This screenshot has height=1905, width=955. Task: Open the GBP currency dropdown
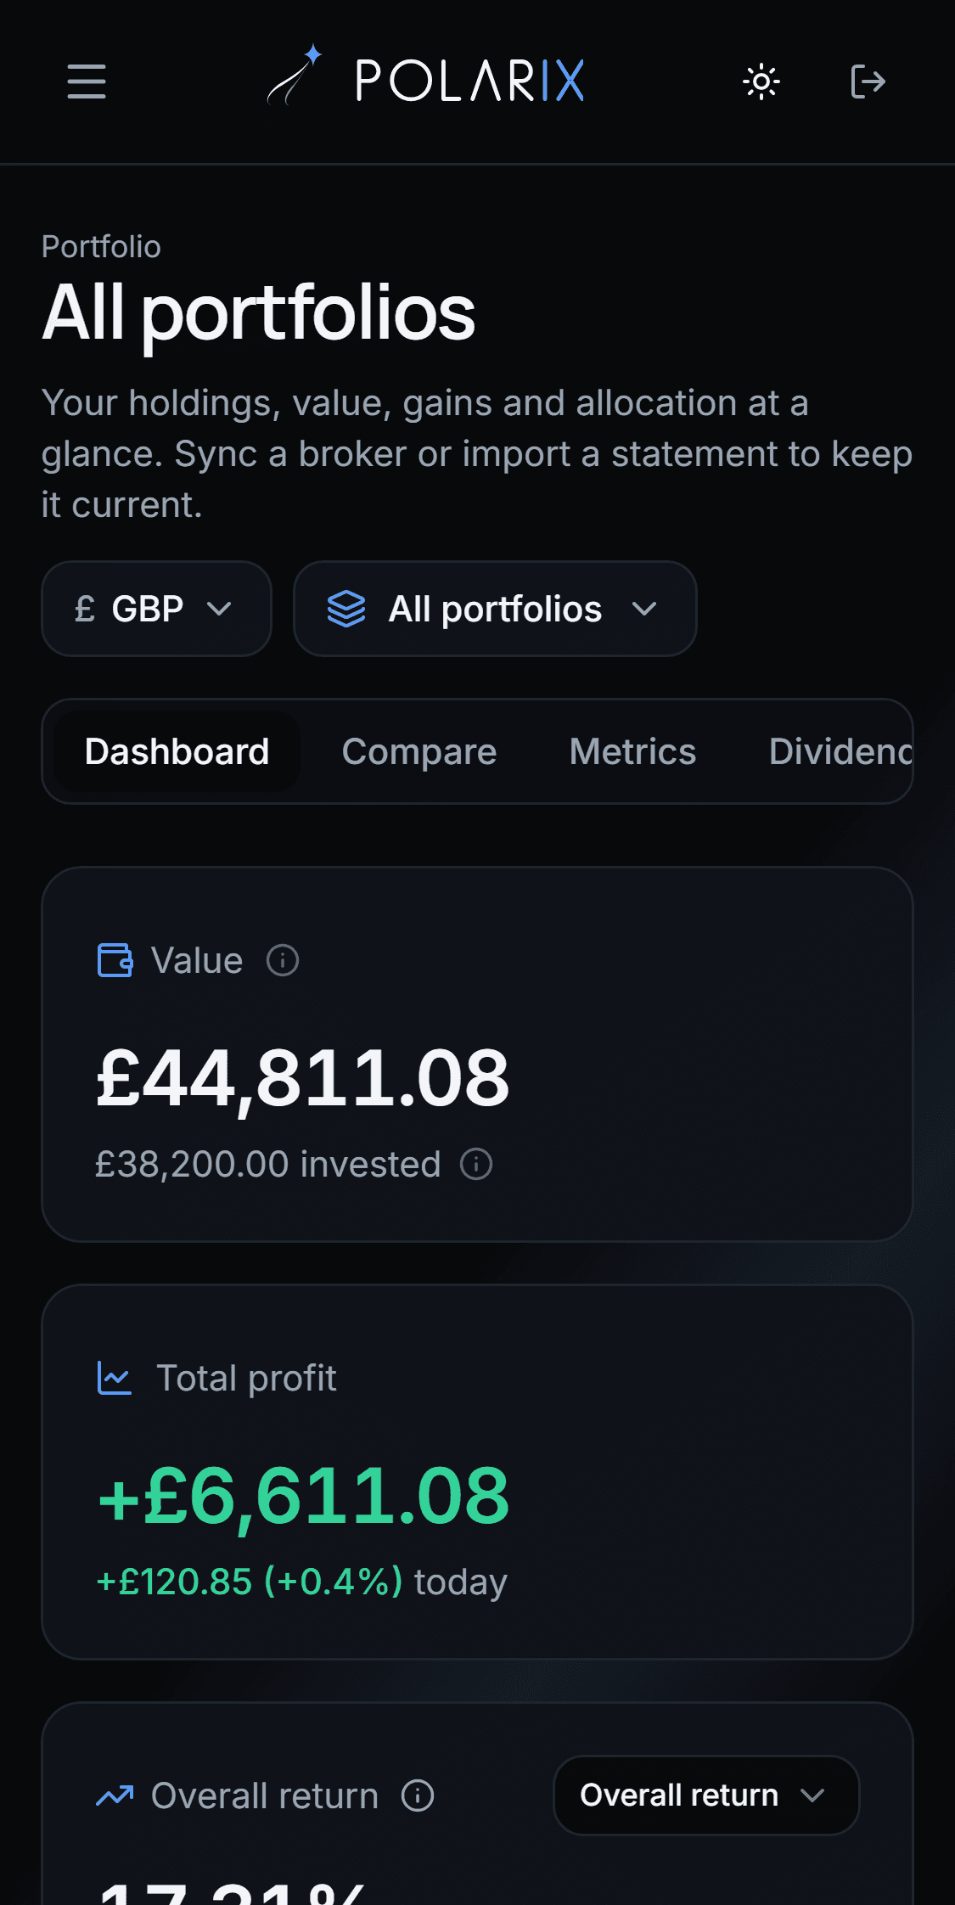[x=156, y=609]
